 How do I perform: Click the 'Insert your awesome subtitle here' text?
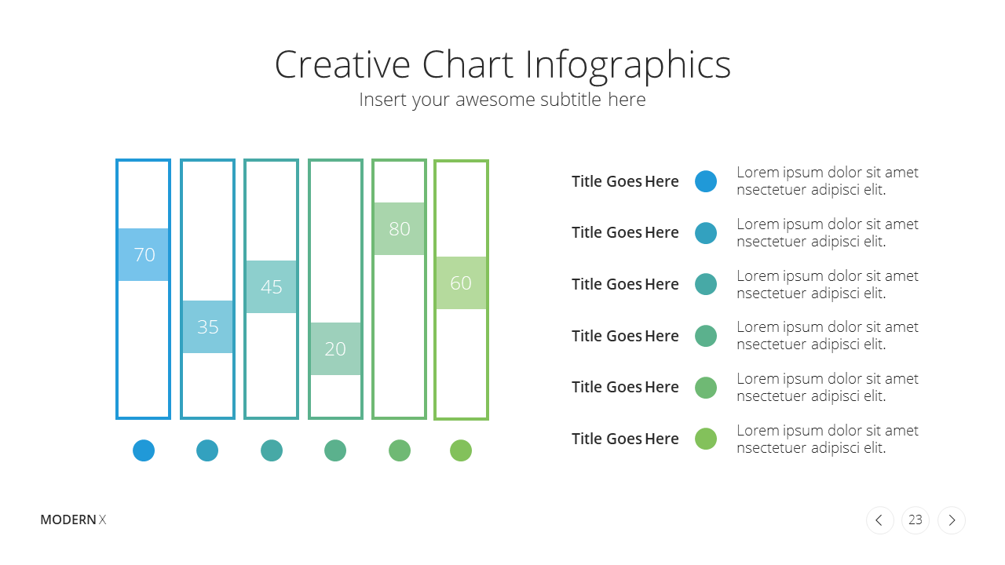502,100
